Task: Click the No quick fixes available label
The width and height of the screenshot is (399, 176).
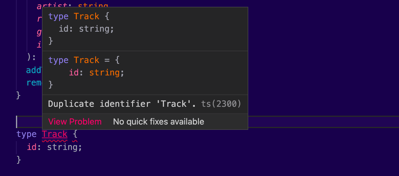Action: tap(158, 121)
